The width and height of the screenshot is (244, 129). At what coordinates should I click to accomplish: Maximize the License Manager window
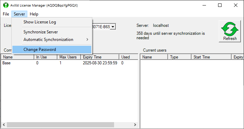[x=220, y=5]
